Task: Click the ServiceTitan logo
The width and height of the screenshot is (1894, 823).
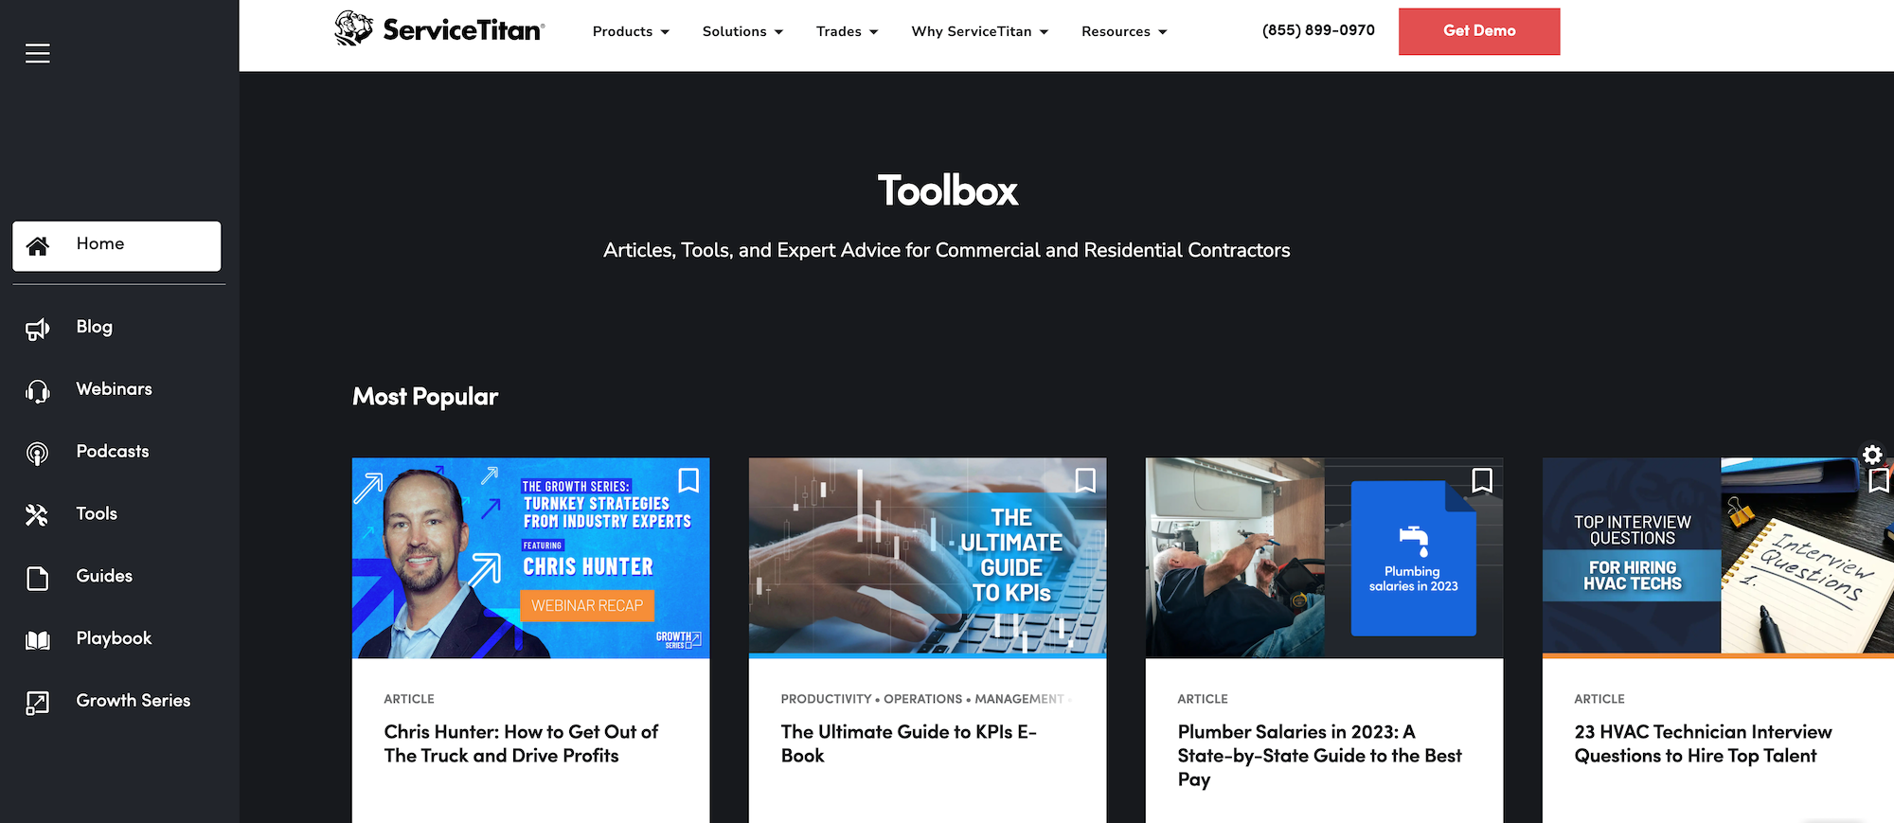Action: click(x=439, y=29)
